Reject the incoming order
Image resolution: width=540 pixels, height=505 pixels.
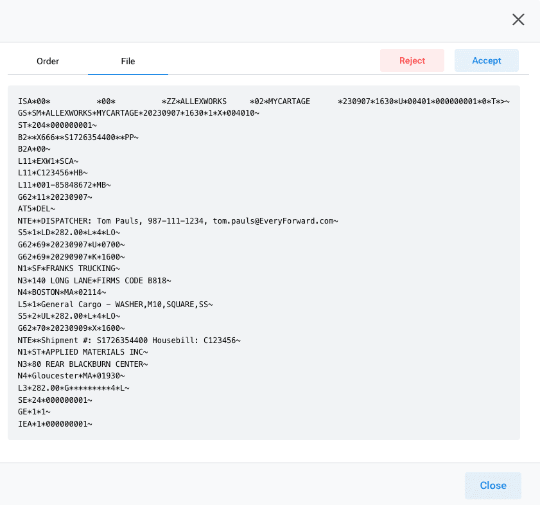(412, 60)
